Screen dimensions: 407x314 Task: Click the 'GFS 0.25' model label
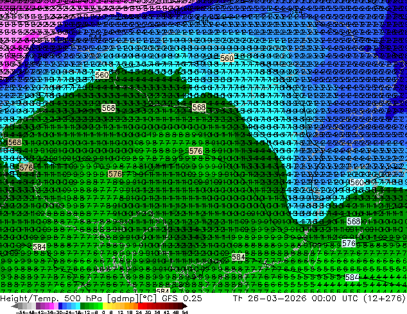(x=182, y=299)
